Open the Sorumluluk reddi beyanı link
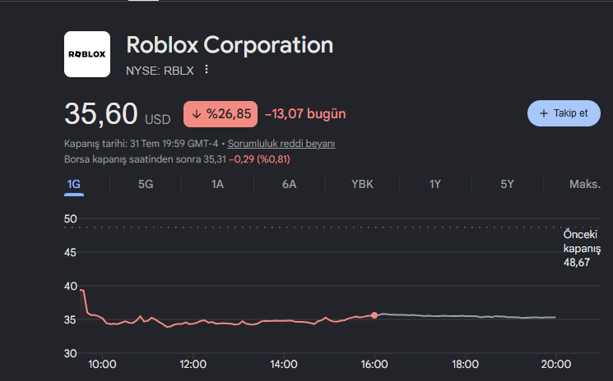The width and height of the screenshot is (613, 381). click(281, 144)
